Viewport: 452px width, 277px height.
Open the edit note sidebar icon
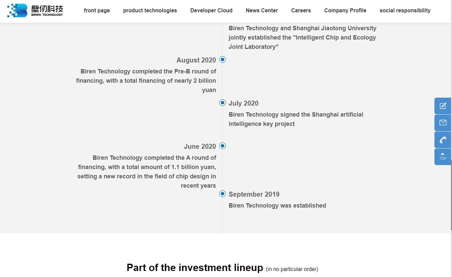pos(443,106)
